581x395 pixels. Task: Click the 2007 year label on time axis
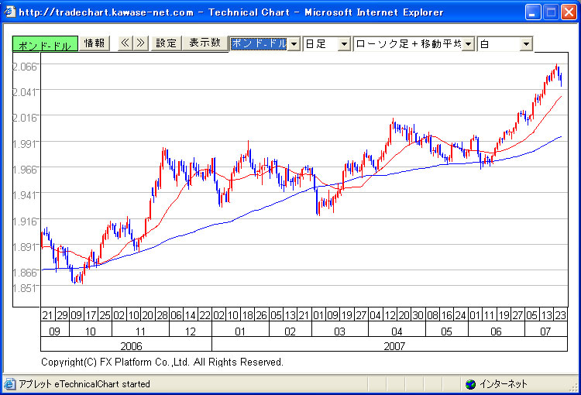click(x=394, y=345)
